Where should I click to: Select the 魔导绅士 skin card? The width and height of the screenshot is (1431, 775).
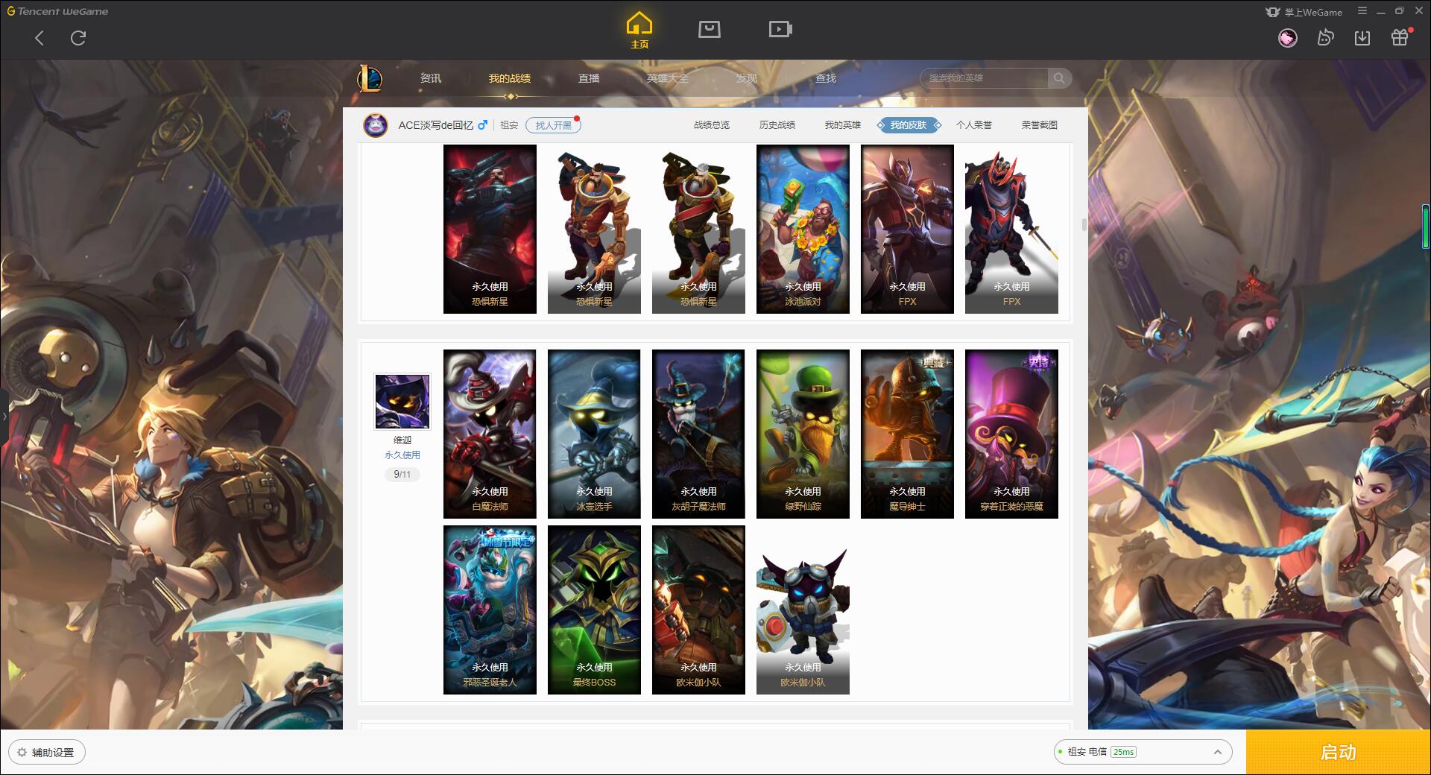[907, 434]
